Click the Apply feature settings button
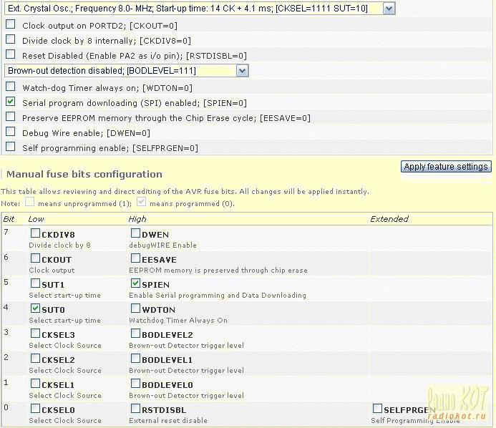Image resolution: width=496 pixels, height=428 pixels. click(x=446, y=166)
